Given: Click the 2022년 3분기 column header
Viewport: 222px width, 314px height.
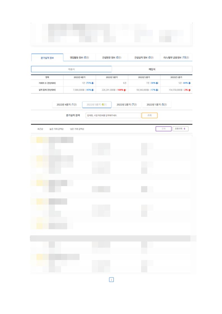Looking at the screenshot, I should [x=112, y=77].
